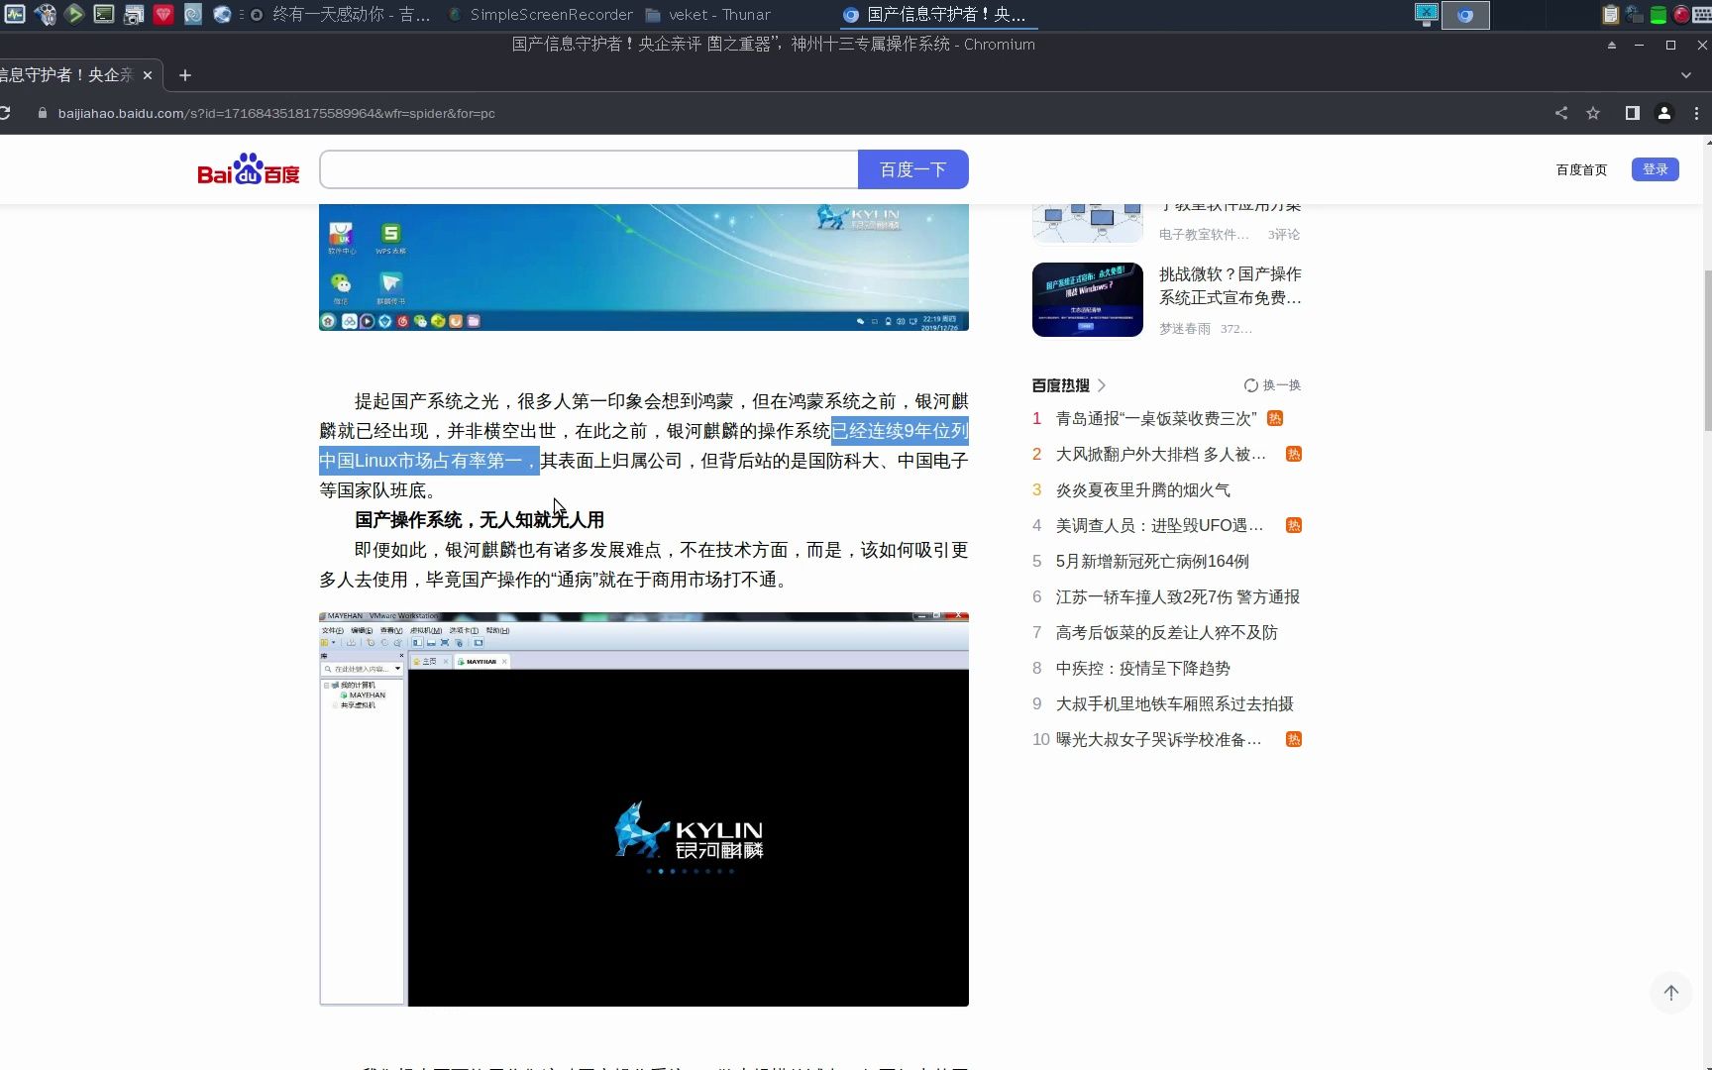Reload the page with the refresh icon

tap(5, 113)
